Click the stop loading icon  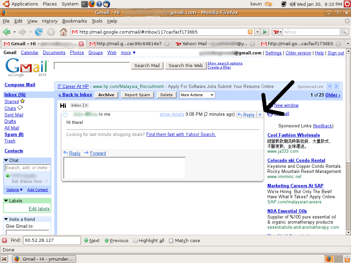(x=51, y=32)
